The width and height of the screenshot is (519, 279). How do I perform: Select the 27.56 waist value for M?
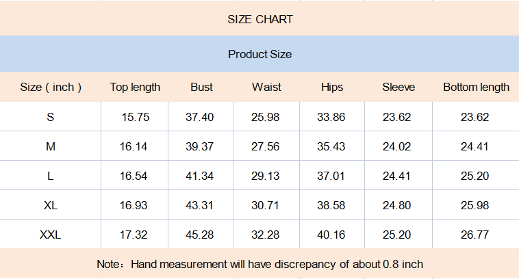click(266, 146)
